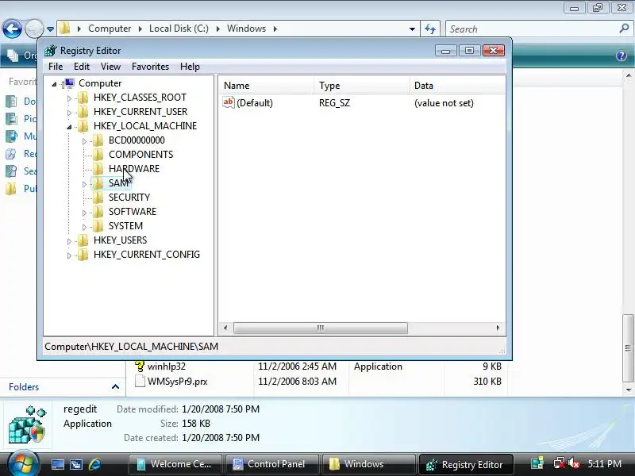
Task: Expand the SAM key arrow
Action: point(84,184)
